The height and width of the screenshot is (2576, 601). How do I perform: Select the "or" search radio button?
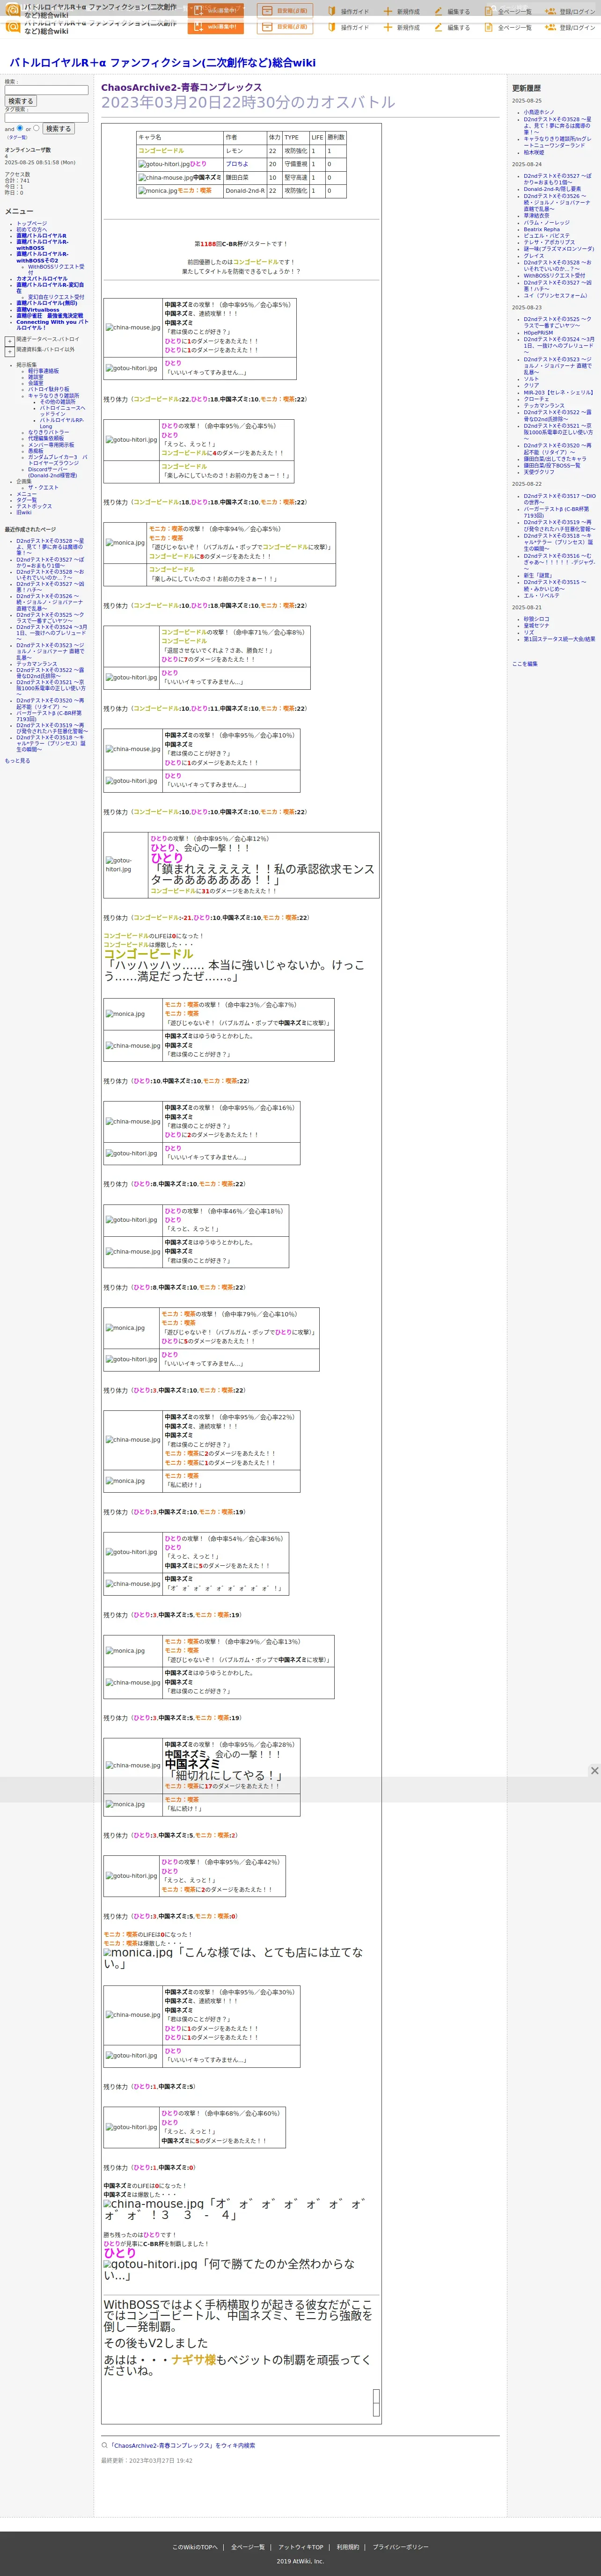pos(37,128)
